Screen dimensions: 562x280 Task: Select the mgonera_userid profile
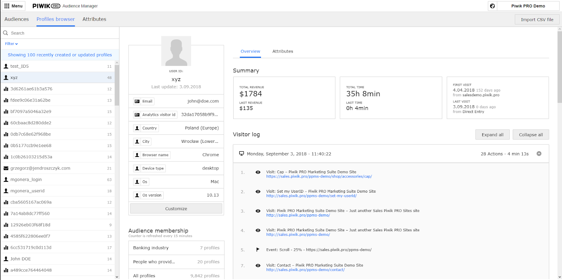58,191
